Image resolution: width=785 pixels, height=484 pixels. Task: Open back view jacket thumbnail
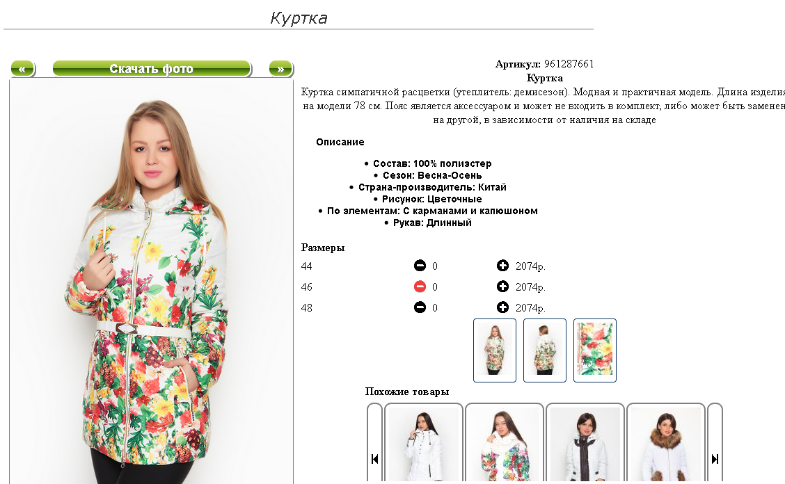[x=545, y=350]
